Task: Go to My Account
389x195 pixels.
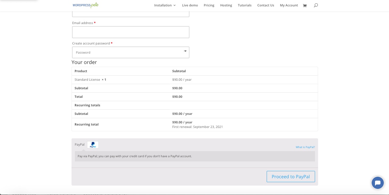Action: (x=289, y=5)
